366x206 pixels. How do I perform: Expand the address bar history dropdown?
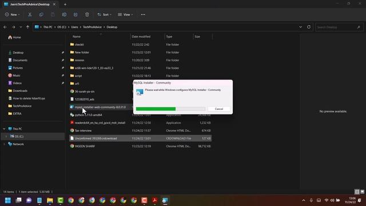300,27
